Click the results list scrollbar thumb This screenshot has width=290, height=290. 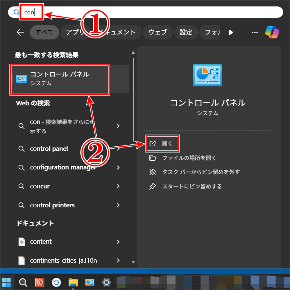coord(133,100)
